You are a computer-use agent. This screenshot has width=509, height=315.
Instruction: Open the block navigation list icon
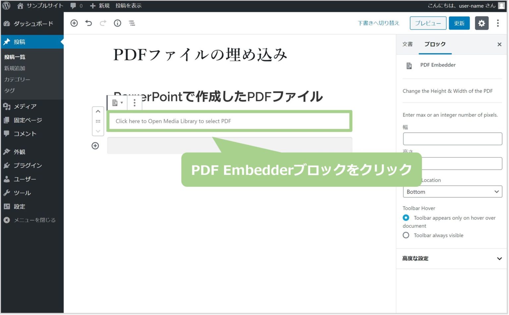(132, 23)
